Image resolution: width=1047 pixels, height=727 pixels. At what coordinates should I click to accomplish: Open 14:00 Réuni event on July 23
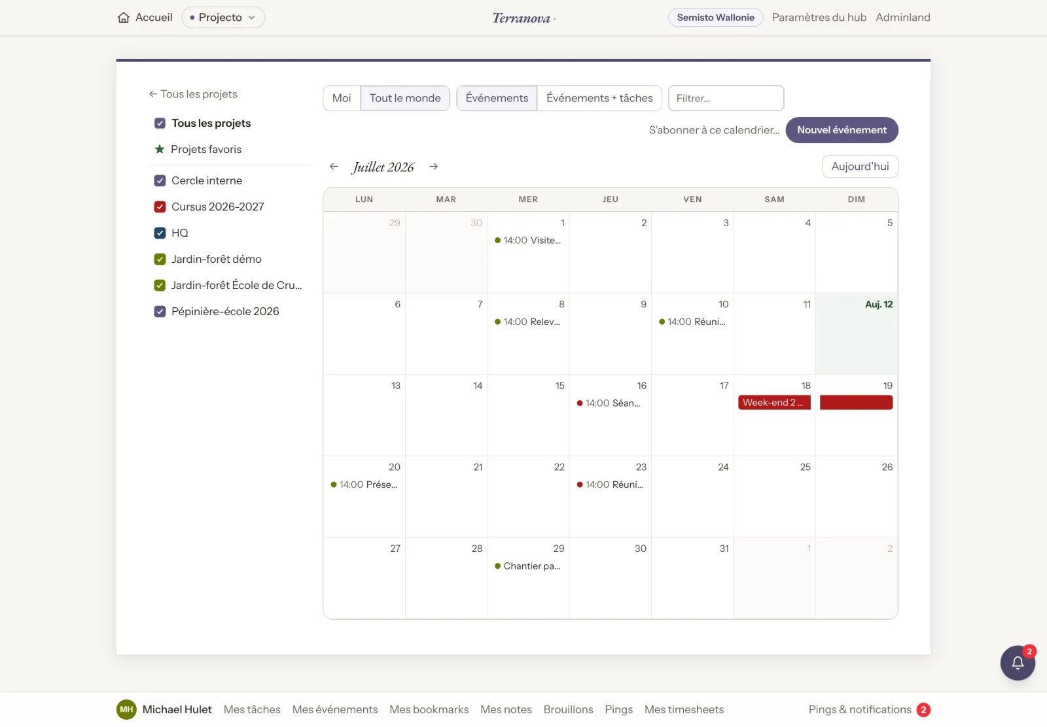click(x=610, y=484)
